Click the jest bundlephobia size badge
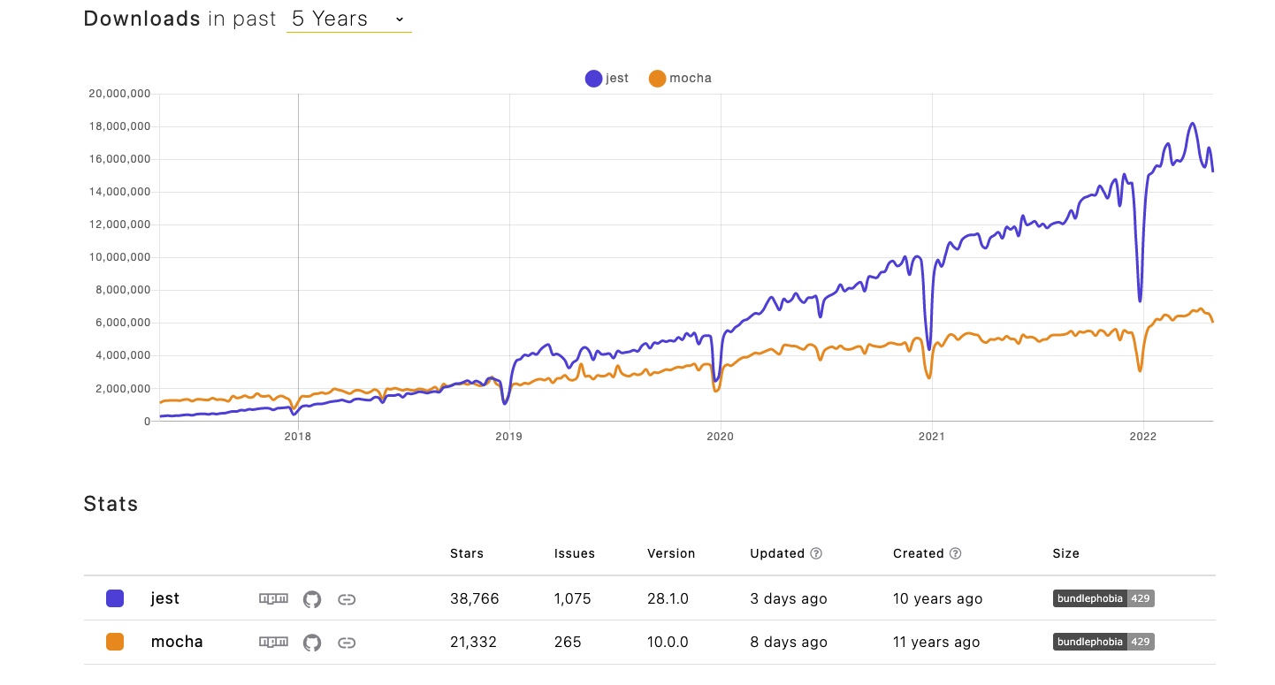The width and height of the screenshot is (1275, 685). pyautogui.click(x=1103, y=598)
